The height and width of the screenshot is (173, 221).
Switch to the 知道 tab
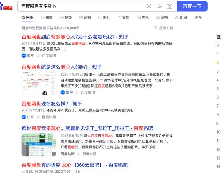47,18
